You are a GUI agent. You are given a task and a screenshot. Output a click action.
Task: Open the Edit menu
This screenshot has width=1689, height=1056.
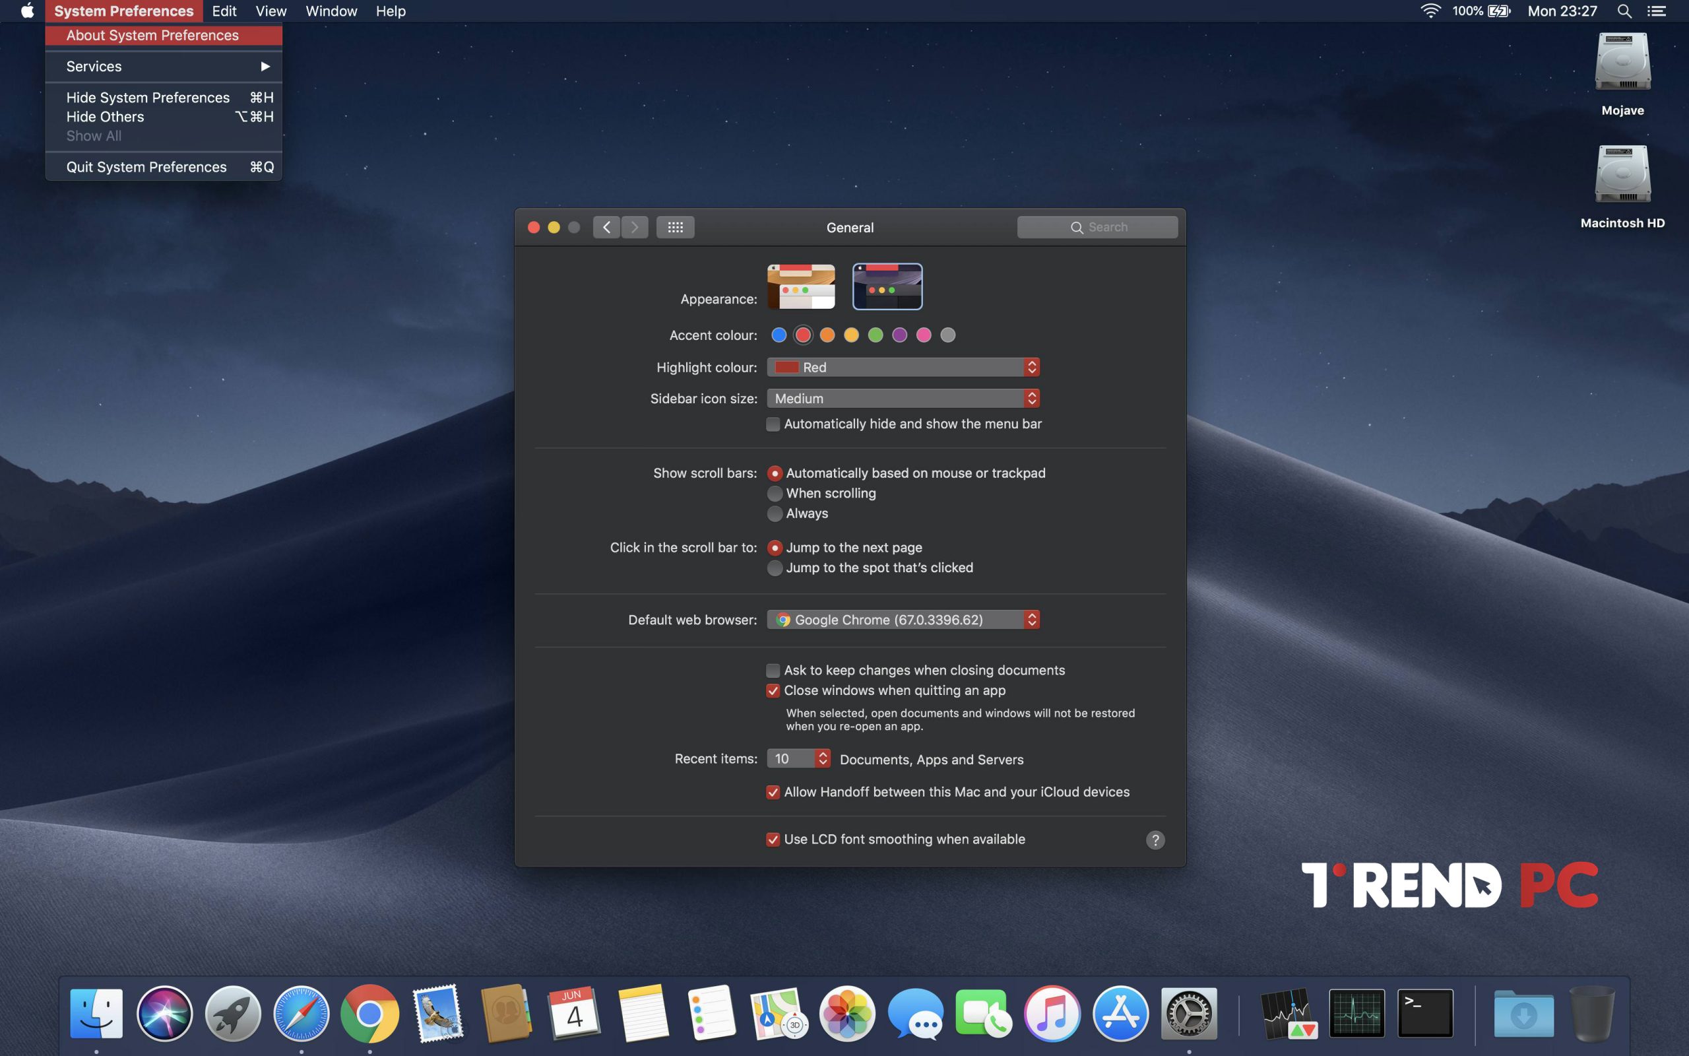point(224,11)
